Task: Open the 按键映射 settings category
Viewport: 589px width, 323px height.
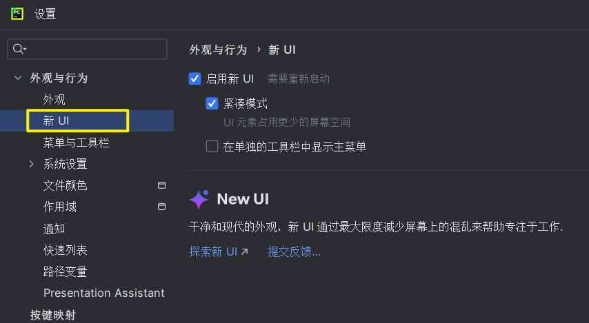Action: pyautogui.click(x=53, y=315)
